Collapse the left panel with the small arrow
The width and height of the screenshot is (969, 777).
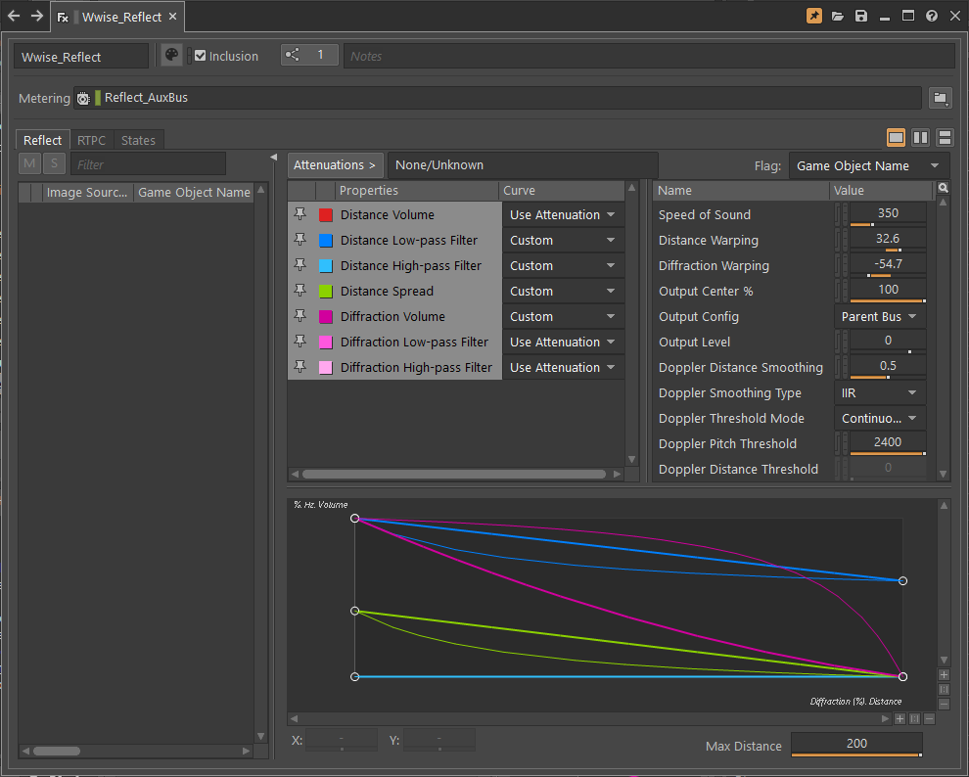coord(274,158)
